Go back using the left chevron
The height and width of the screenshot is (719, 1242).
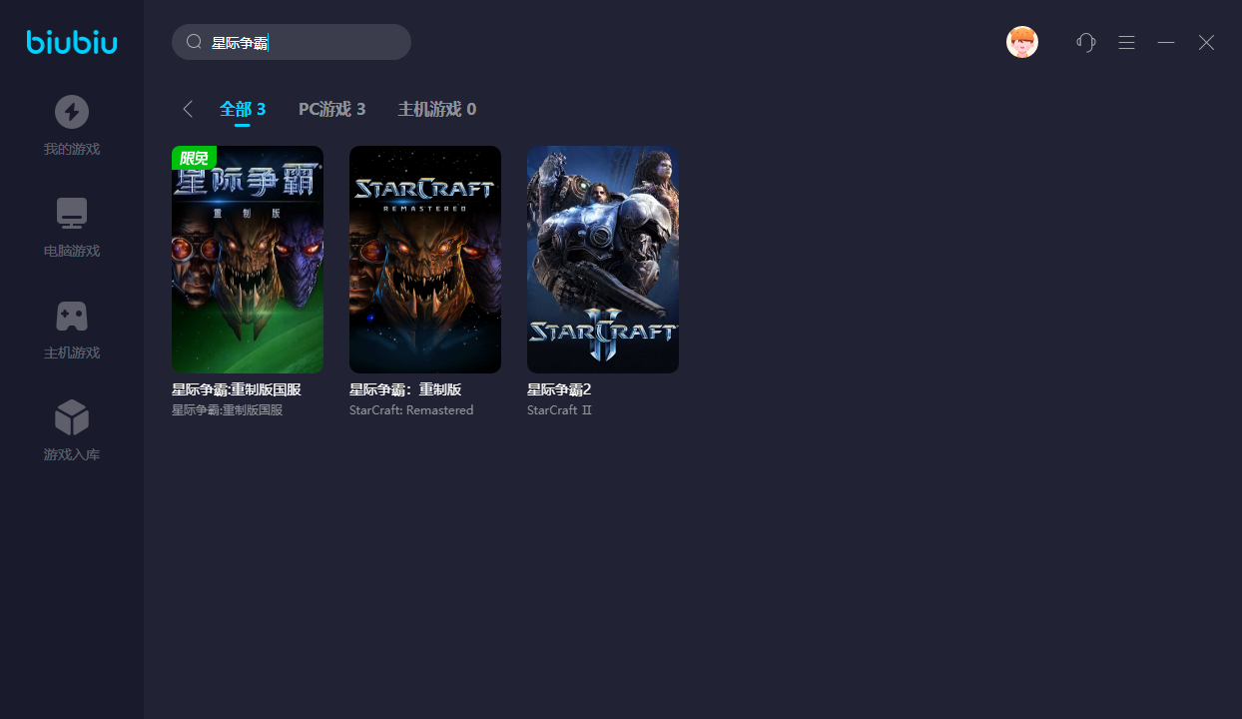tap(188, 109)
